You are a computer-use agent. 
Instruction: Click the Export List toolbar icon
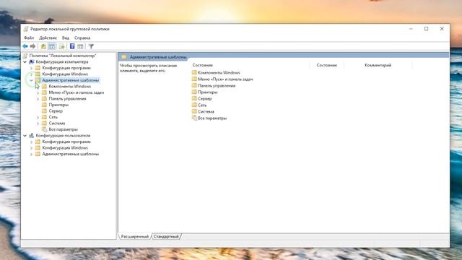(x=61, y=46)
